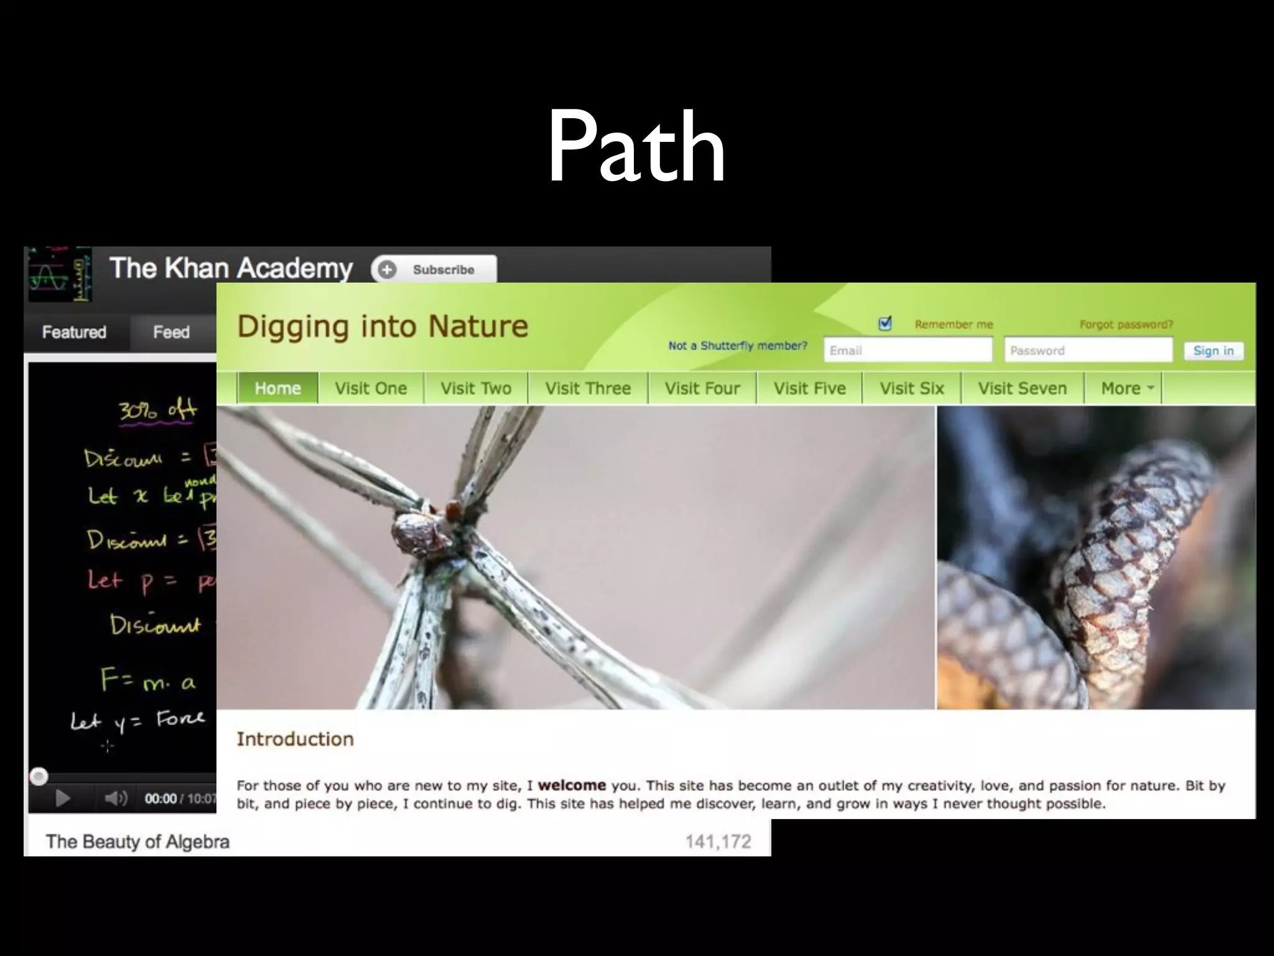Open the Visit Seven tab
Viewport: 1274px width, 956px height.
1022,388
